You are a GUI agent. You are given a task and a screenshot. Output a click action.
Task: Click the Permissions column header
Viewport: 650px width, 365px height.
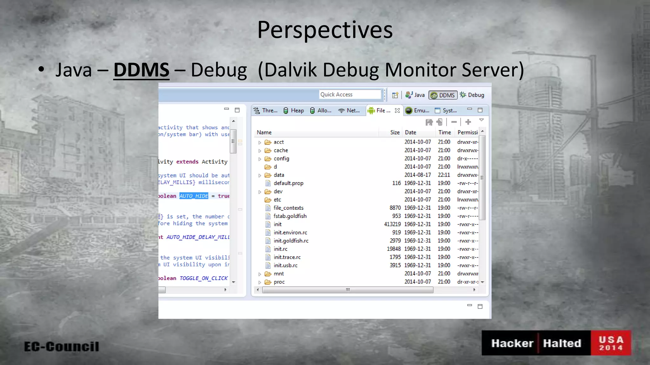coord(467,132)
